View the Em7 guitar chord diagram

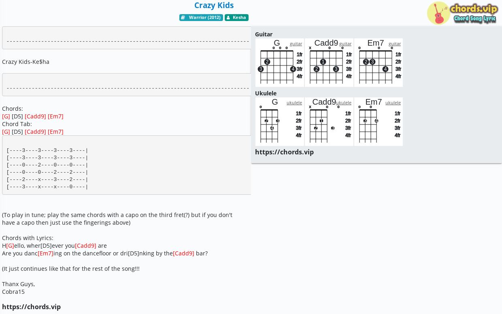tap(379, 63)
